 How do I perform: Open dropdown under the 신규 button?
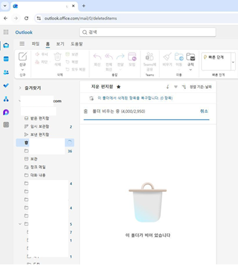pos(23,70)
